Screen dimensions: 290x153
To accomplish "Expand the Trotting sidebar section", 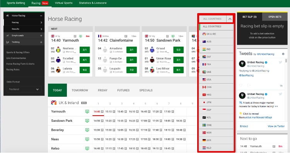I will click(41, 42).
